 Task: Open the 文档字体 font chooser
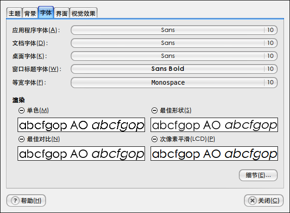coord(174,43)
